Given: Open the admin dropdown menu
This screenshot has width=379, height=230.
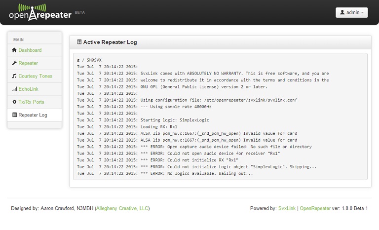Looking at the screenshot, I should [351, 12].
